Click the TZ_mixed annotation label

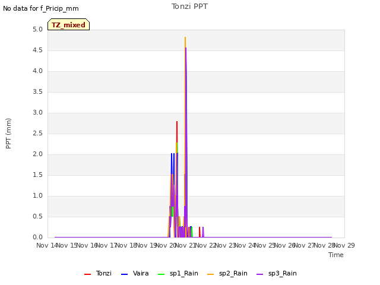(x=69, y=24)
